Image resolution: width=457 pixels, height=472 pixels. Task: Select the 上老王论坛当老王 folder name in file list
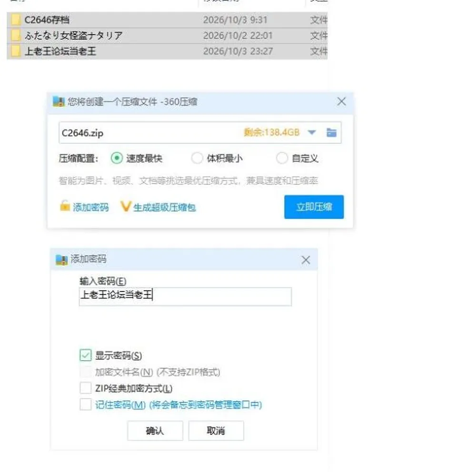pos(60,51)
